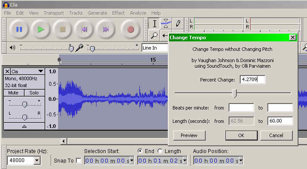Image resolution: width=307 pixels, height=169 pixels.
Task: Open the Project Rate dropdown
Action: [37, 160]
